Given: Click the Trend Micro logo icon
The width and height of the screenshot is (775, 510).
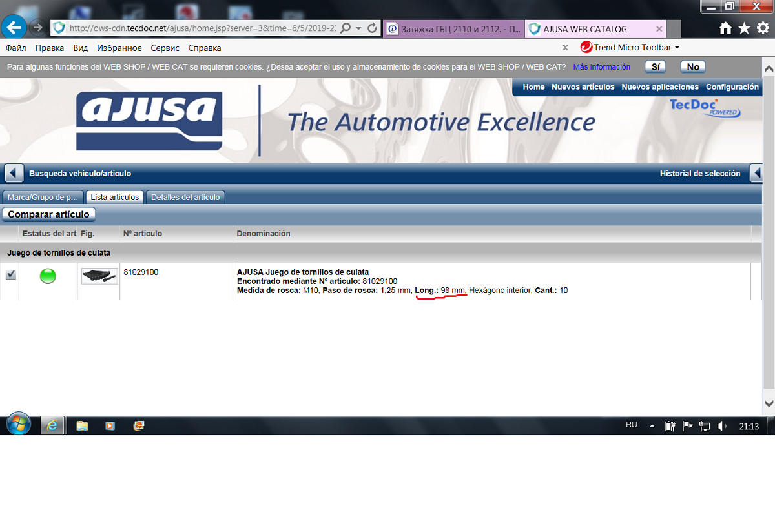Looking at the screenshot, I should (586, 47).
